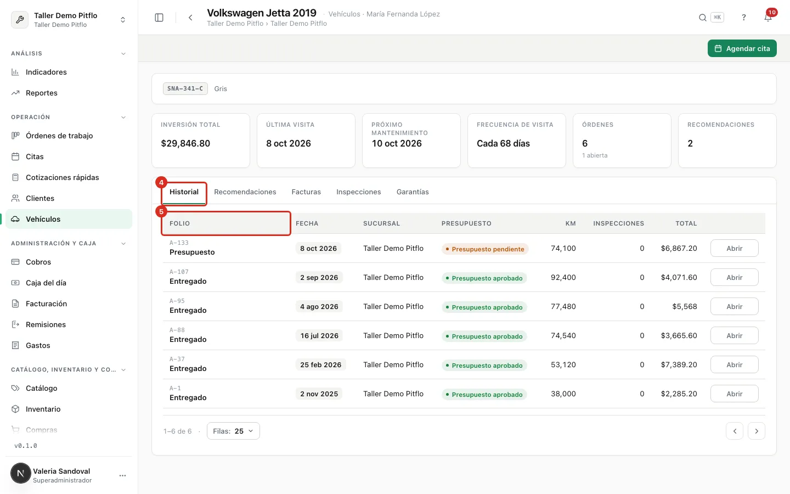790x494 pixels.
Task: Open search with the magnifier icon
Action: pyautogui.click(x=702, y=18)
